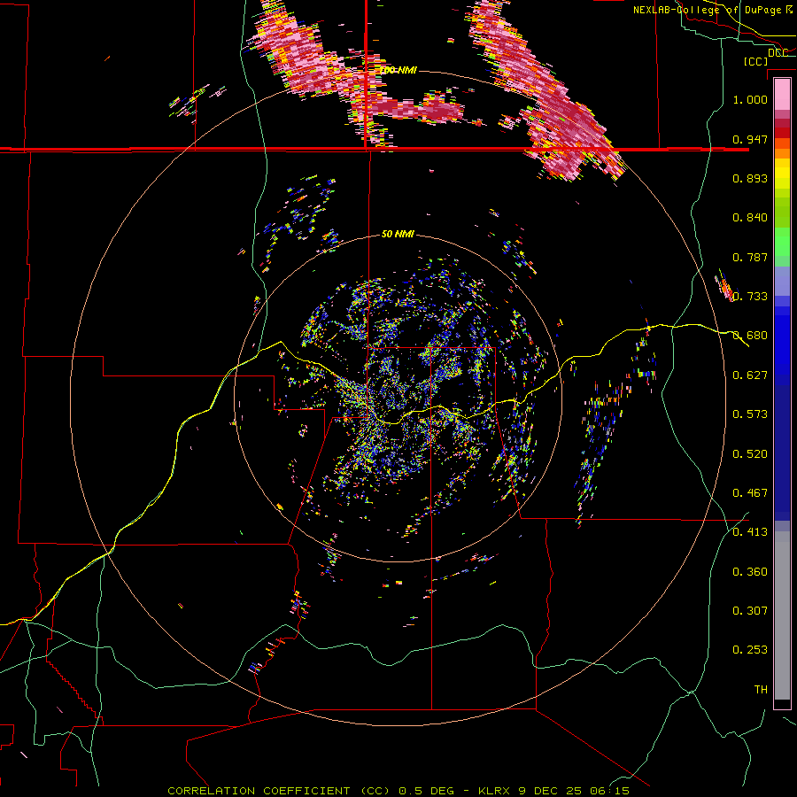This screenshot has width=797, height=797.
Task: Click the 50 NMI range ring label
Action: (398, 234)
